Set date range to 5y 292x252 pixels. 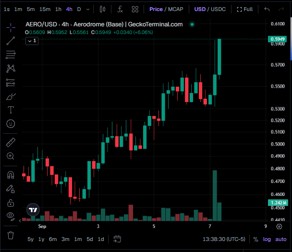click(x=31, y=239)
